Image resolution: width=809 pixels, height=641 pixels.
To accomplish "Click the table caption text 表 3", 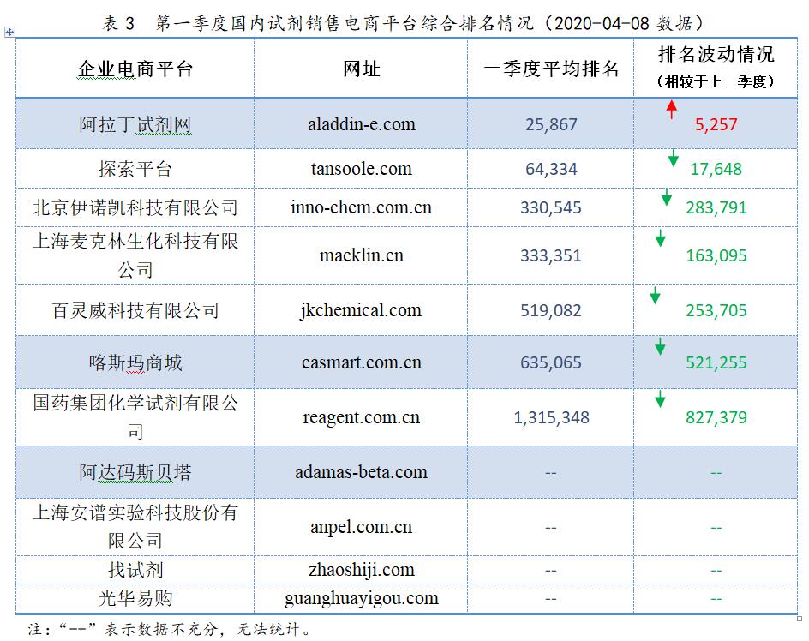I will tap(119, 21).
